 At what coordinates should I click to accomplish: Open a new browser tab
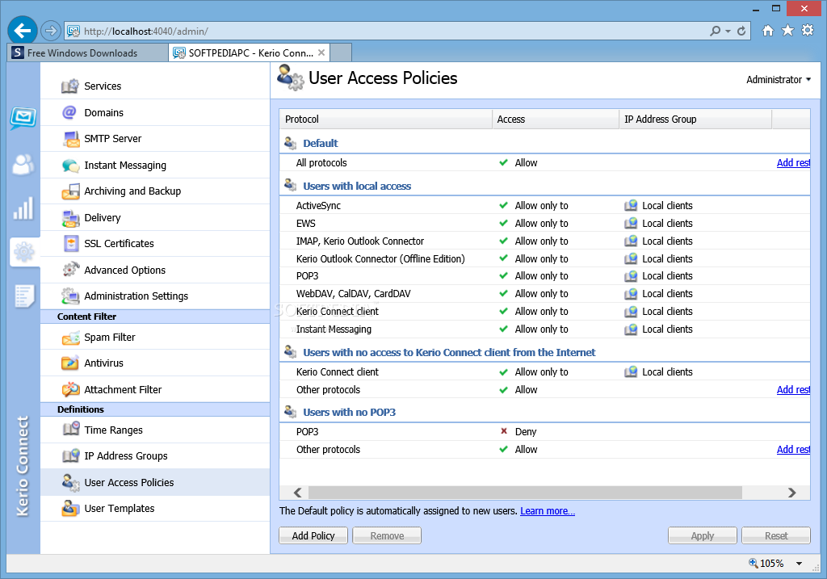[x=341, y=52]
